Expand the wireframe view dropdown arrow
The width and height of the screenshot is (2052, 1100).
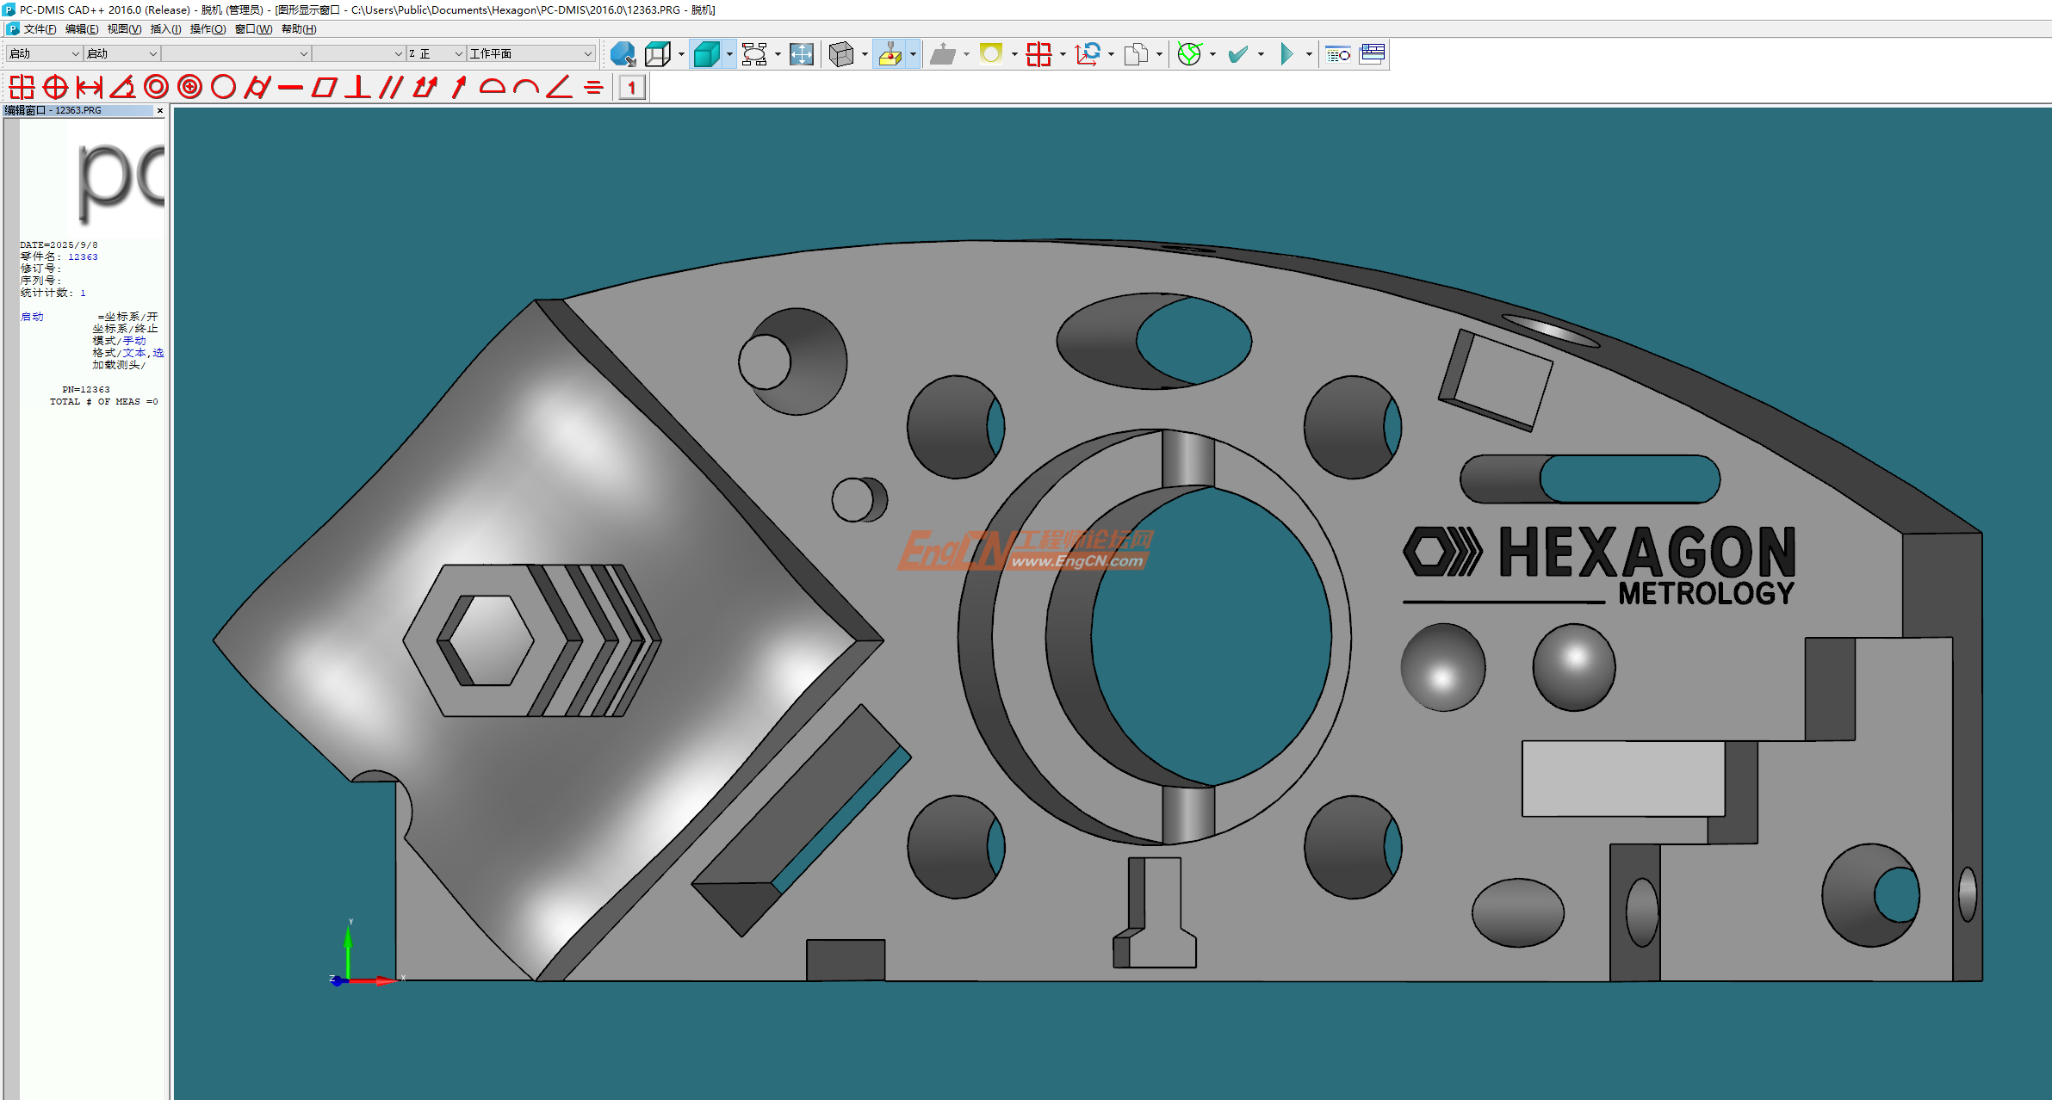[x=681, y=54]
